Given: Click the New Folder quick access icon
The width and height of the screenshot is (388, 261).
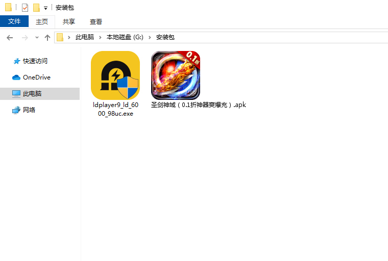Looking at the screenshot, I should pyautogui.click(x=36, y=8).
